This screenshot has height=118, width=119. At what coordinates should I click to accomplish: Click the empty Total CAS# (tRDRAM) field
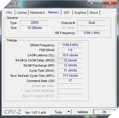70,91
